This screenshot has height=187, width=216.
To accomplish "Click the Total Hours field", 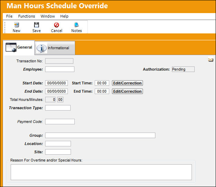I will [x=50, y=100].
